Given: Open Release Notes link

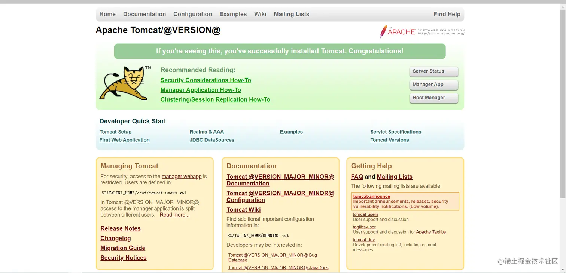Looking at the screenshot, I should click(121, 228).
